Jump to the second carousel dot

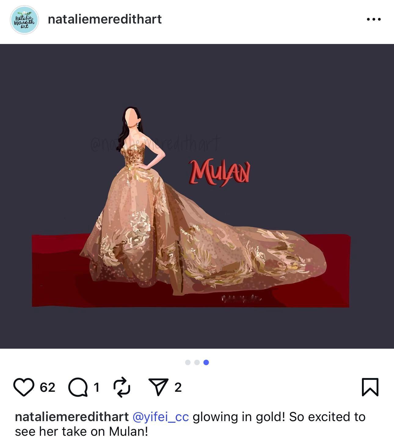coord(197,362)
